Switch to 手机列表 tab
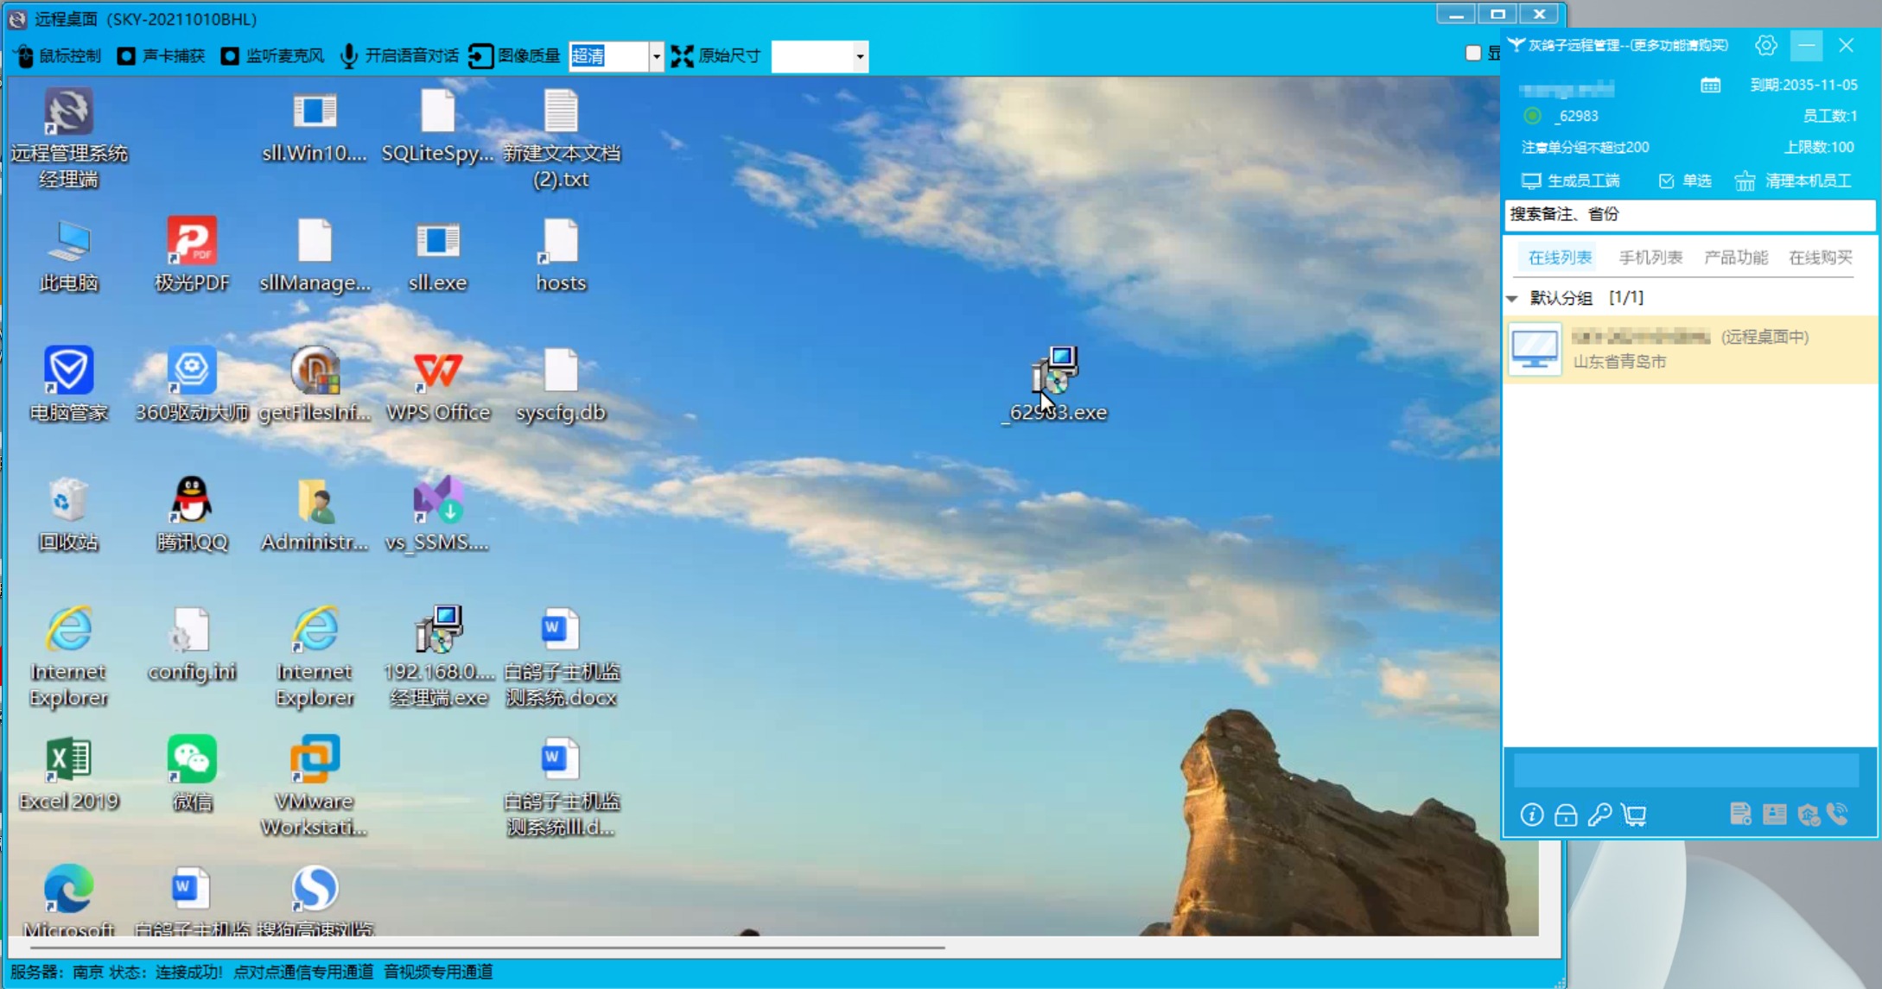1882x989 pixels. tap(1650, 257)
